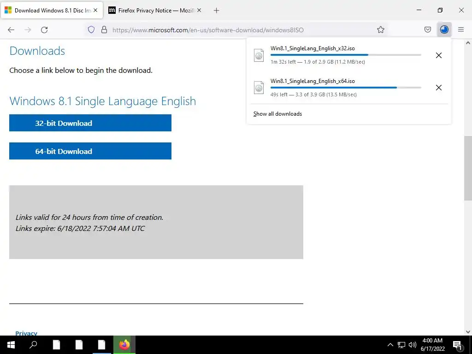Bookmark this page with the star icon
Image resolution: width=472 pixels, height=354 pixels.
click(380, 29)
